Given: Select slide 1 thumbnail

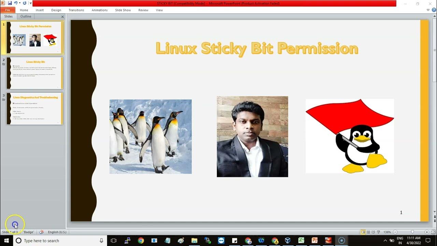Looking at the screenshot, I should click(x=35, y=38).
